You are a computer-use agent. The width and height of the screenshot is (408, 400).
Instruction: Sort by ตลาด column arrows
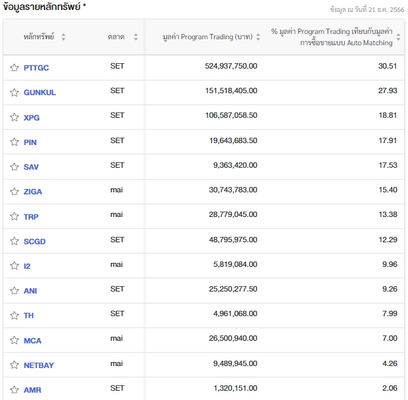point(136,37)
